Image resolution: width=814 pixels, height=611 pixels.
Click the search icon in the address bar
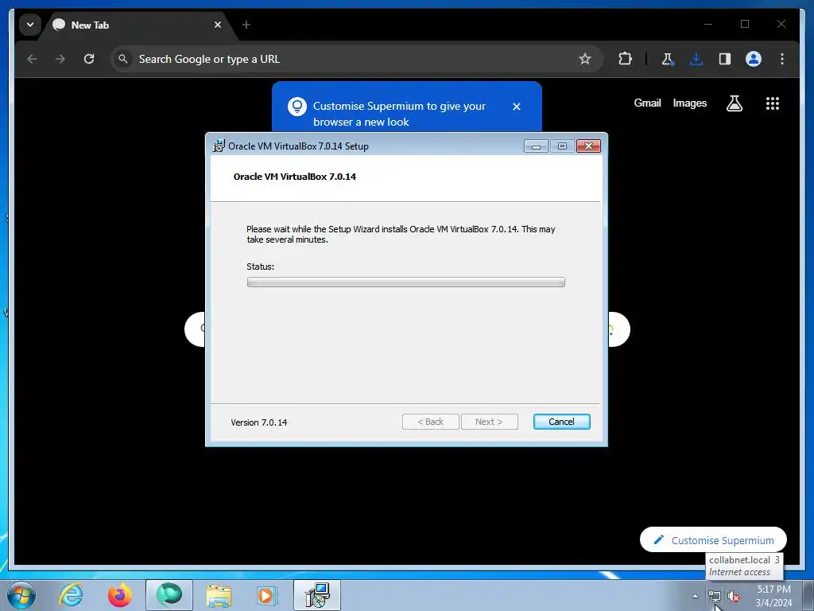pyautogui.click(x=123, y=59)
